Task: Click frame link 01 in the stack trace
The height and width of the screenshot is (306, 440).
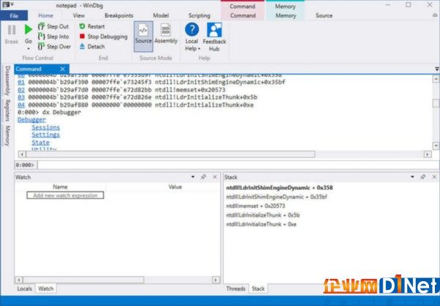Action: [x=21, y=82]
